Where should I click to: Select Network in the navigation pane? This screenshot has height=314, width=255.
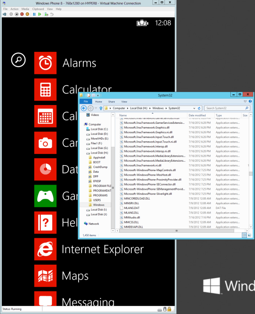(93, 224)
